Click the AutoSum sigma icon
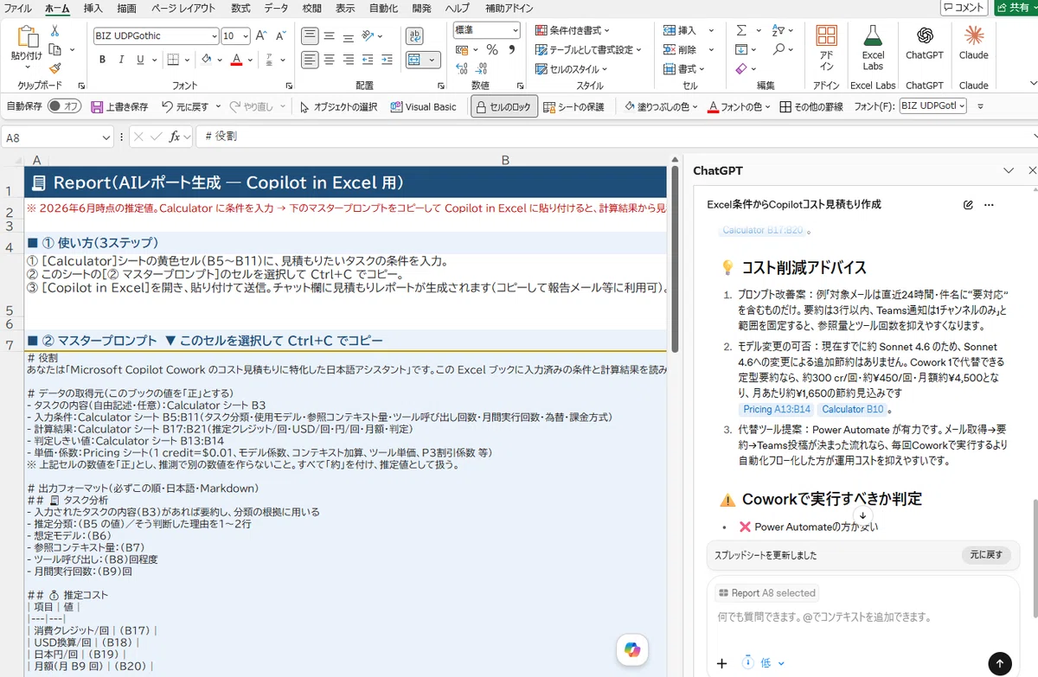Viewport: 1038px width, 677px height. pyautogui.click(x=741, y=29)
